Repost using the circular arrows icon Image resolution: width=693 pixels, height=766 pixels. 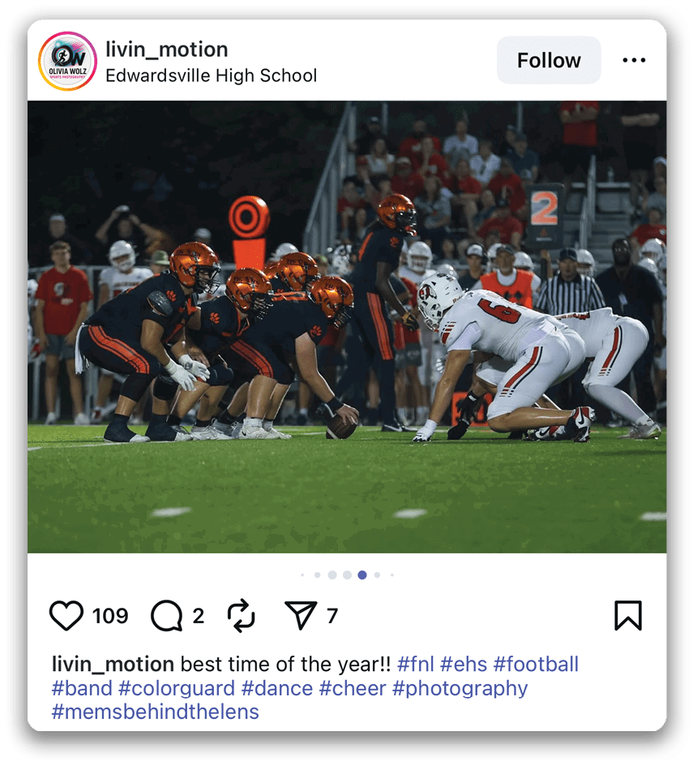[x=241, y=616]
